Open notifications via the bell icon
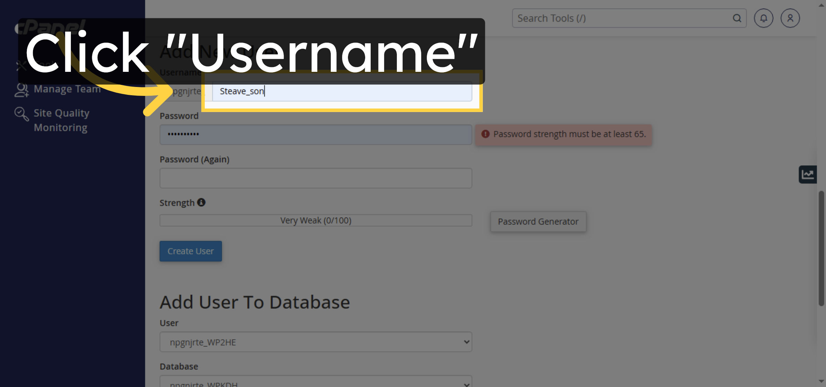The image size is (826, 387). pos(763,18)
